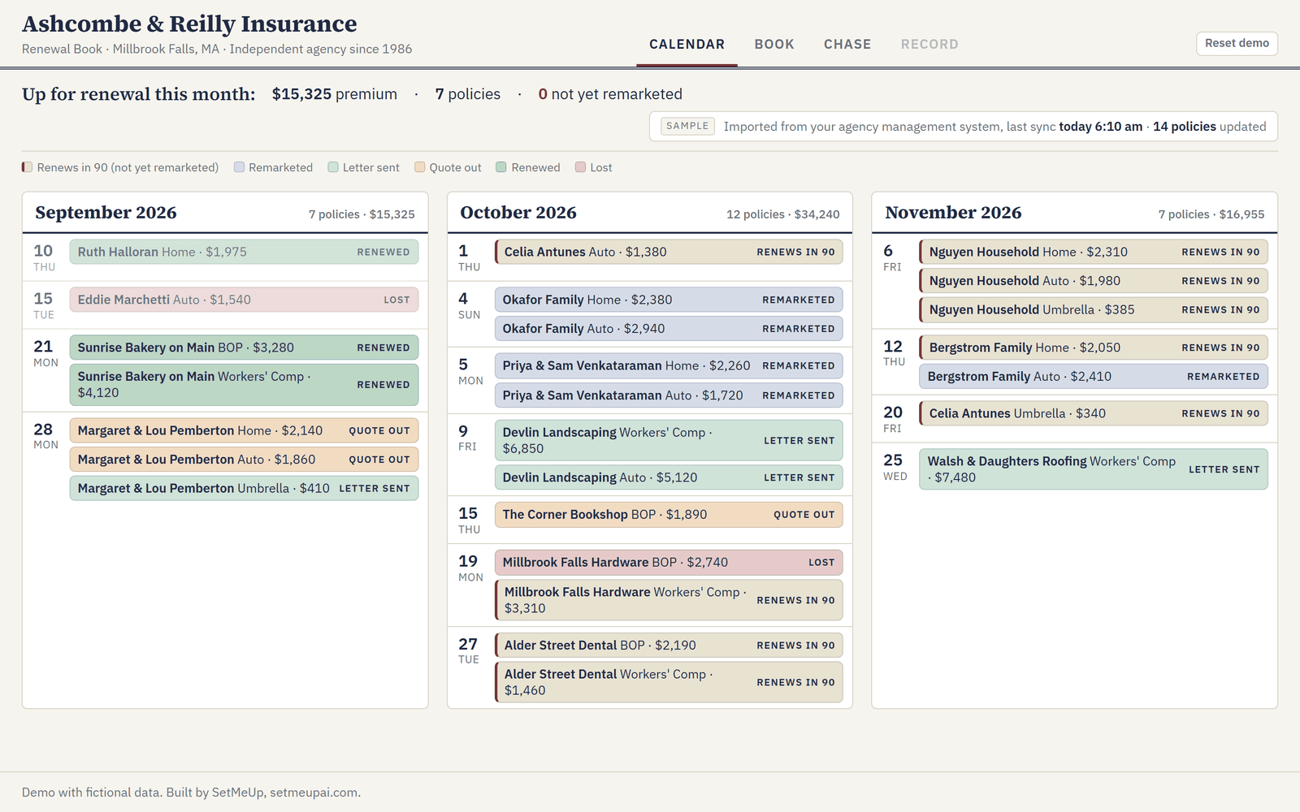Click the Renewed legend color swatch
The width and height of the screenshot is (1300, 812).
(501, 167)
